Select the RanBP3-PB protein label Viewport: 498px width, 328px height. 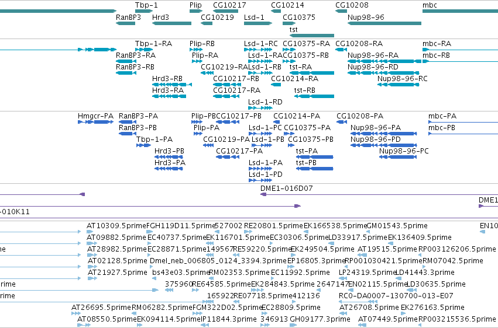[138, 128]
